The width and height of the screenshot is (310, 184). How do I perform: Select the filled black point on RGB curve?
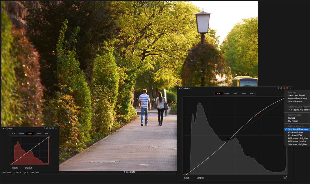tap(187, 174)
